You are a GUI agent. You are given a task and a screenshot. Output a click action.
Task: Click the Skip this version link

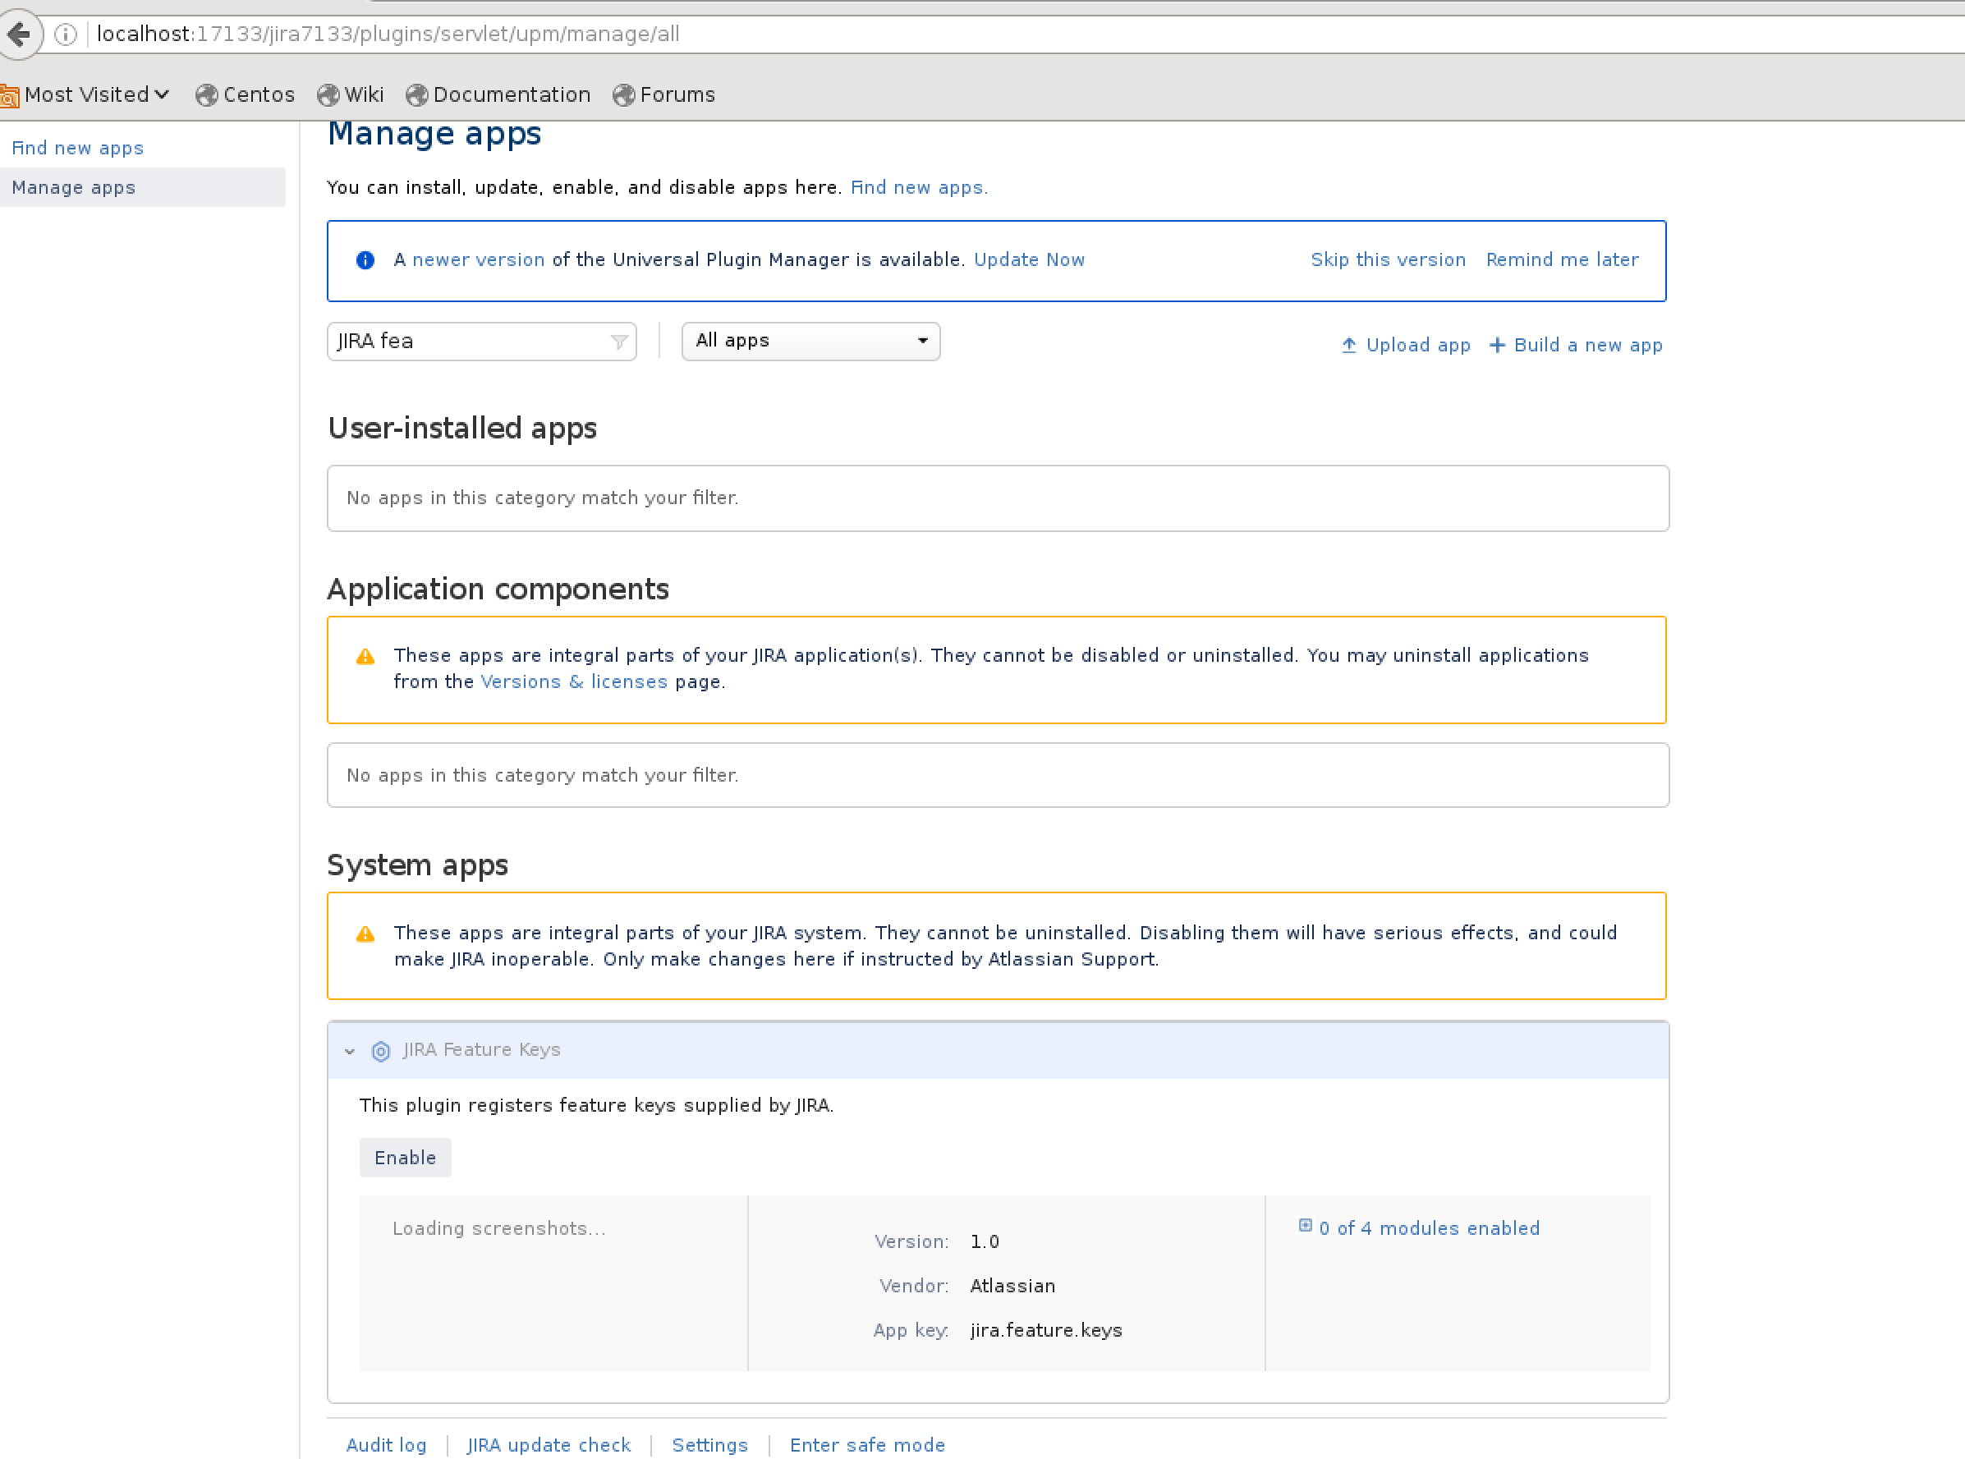click(1388, 259)
